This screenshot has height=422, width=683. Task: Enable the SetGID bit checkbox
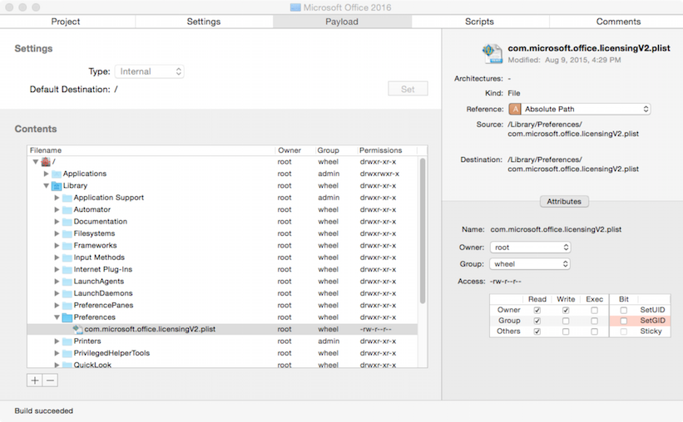(x=624, y=321)
